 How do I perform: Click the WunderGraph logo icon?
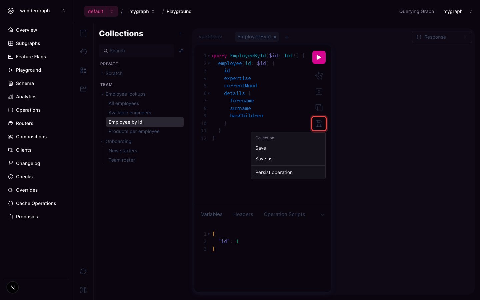tap(11, 11)
